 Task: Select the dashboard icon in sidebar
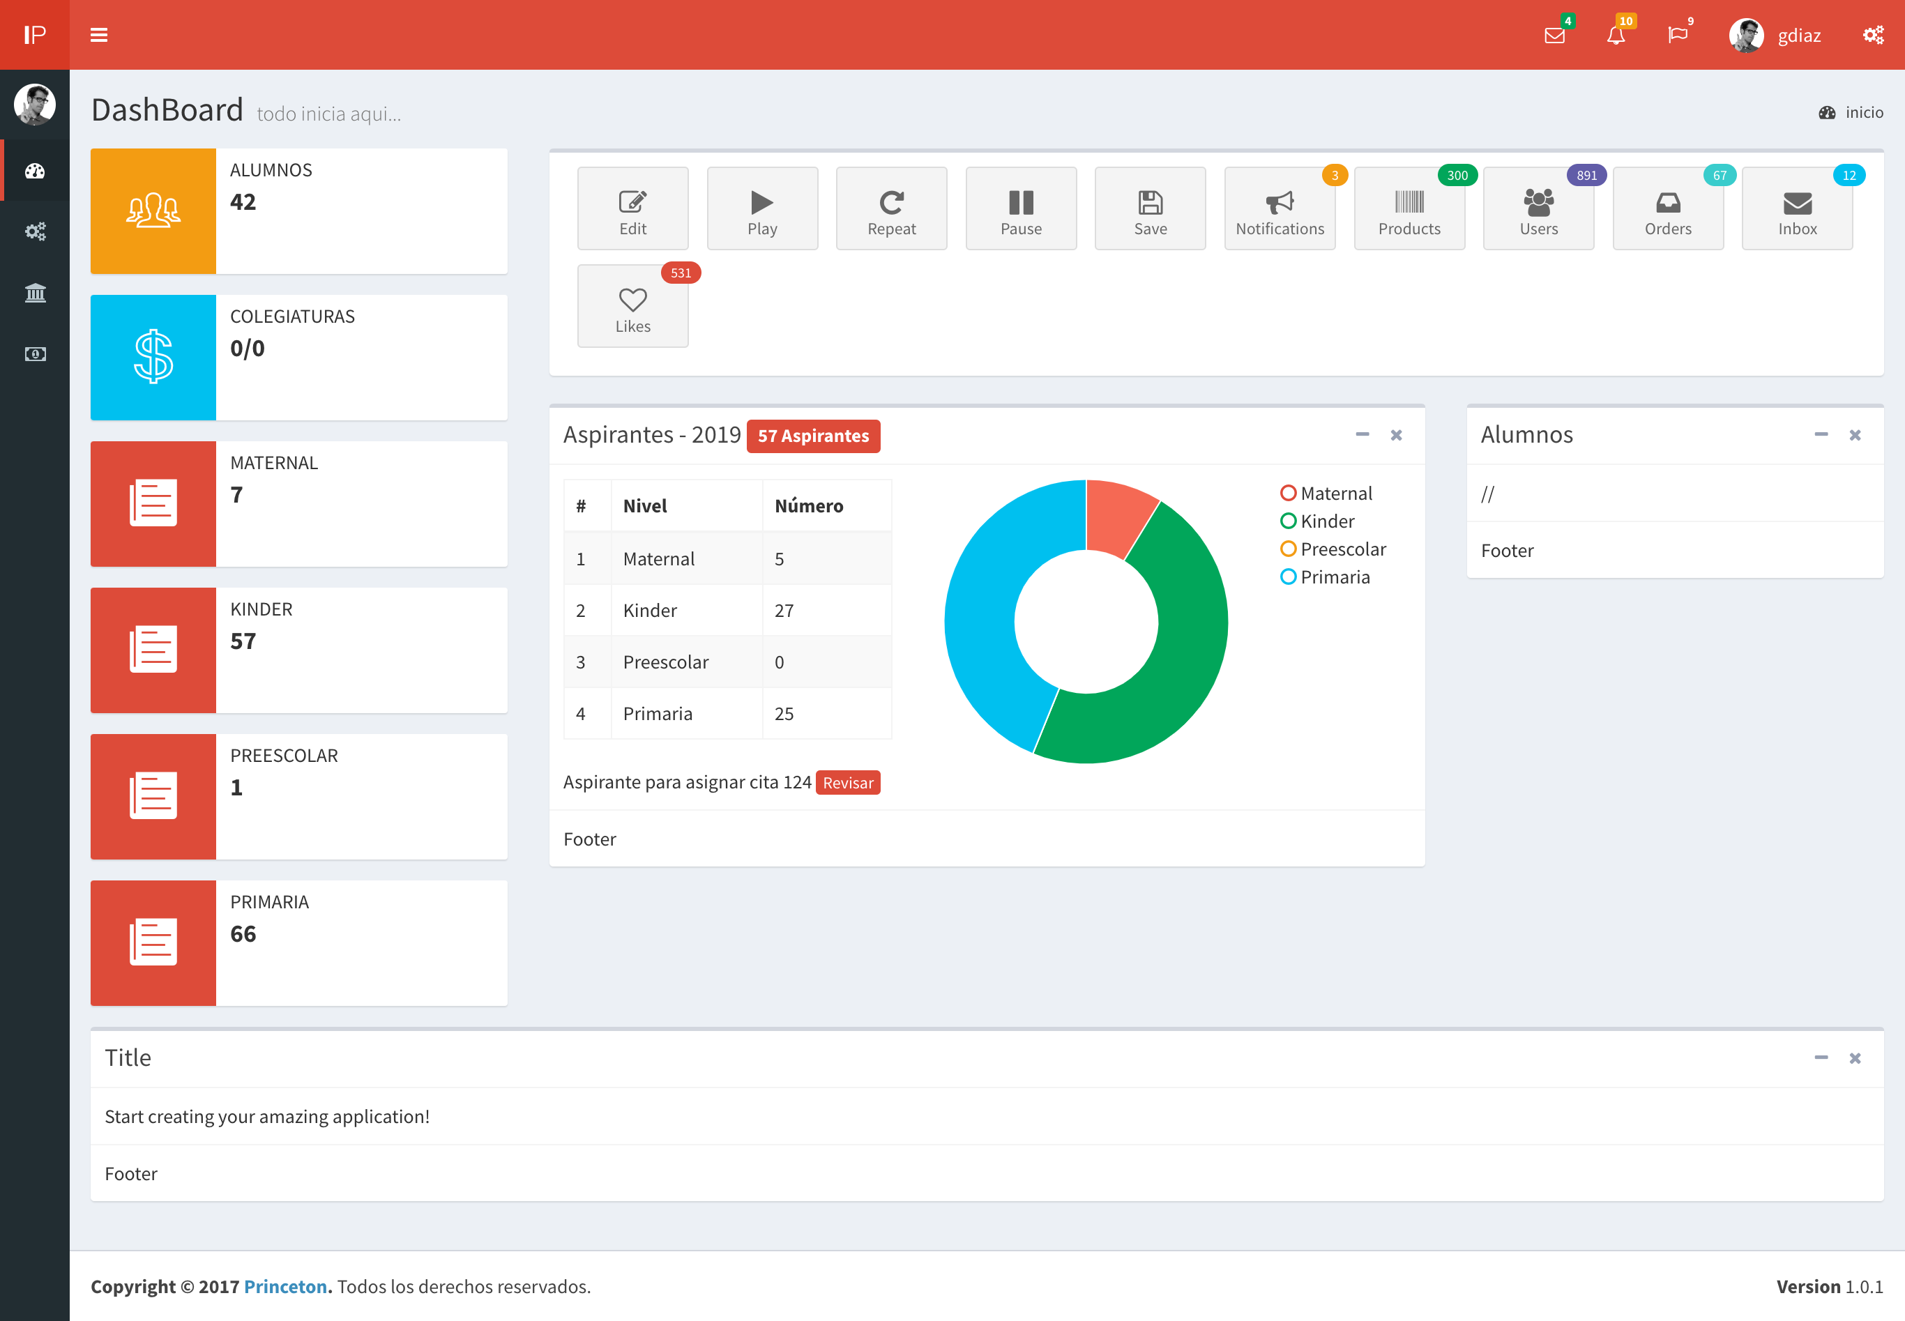click(35, 171)
